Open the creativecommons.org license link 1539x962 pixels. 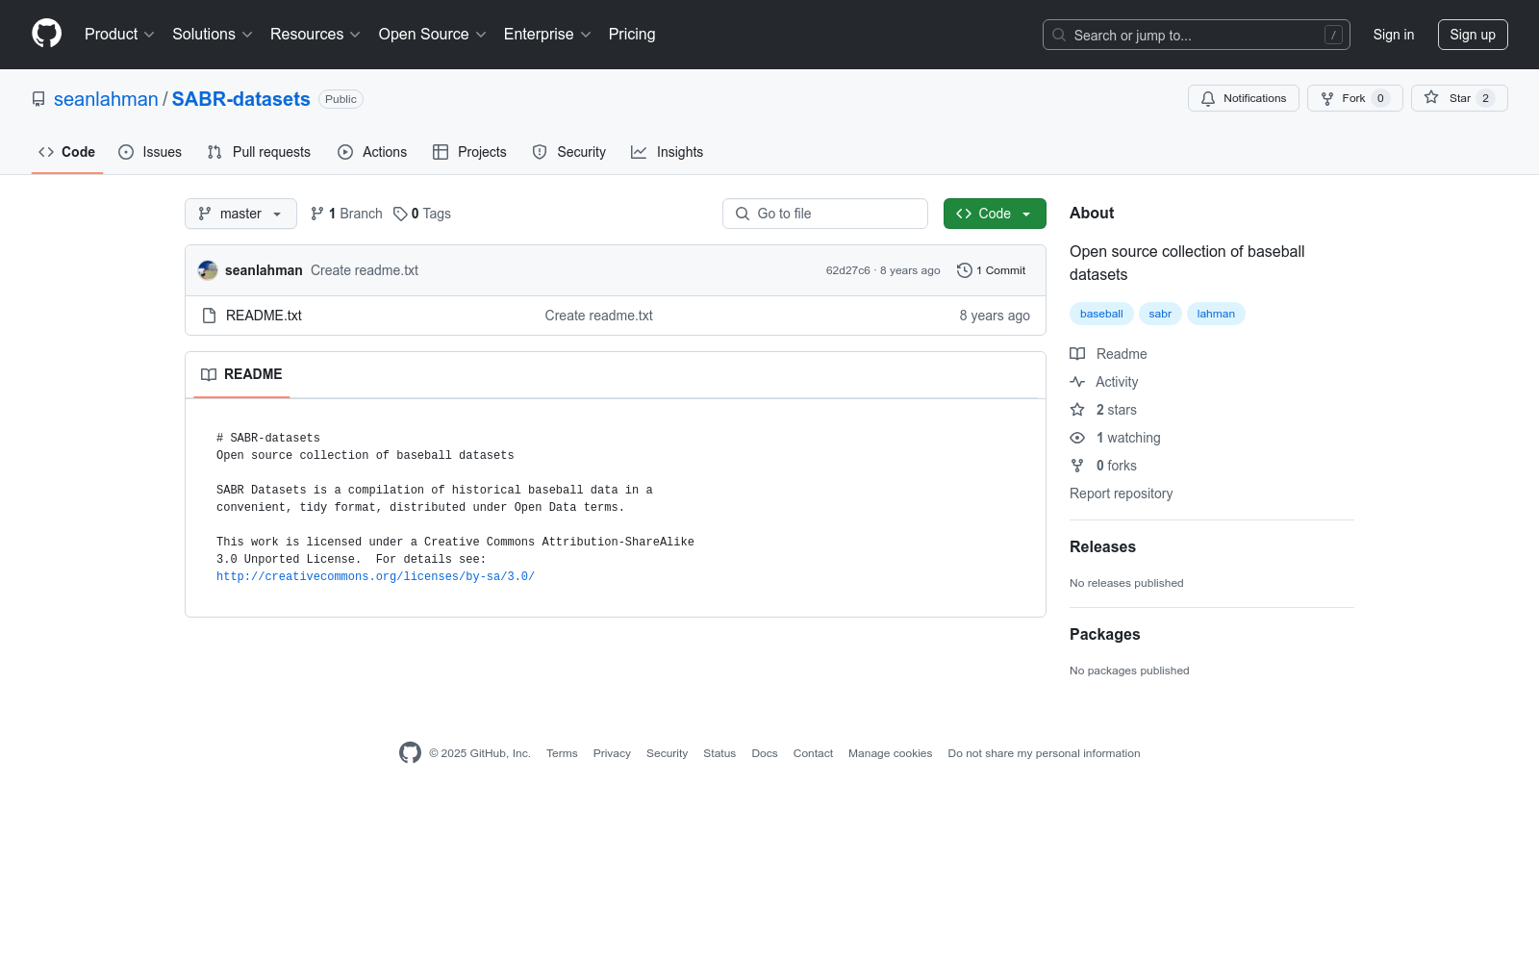pyautogui.click(x=375, y=576)
